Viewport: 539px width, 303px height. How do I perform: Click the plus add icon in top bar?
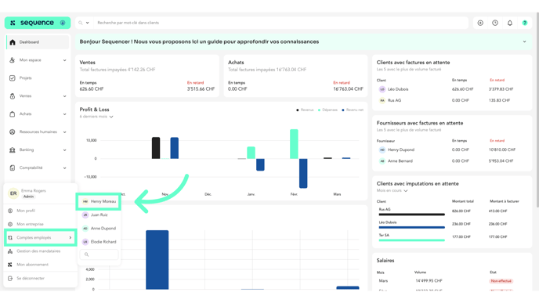click(x=480, y=23)
